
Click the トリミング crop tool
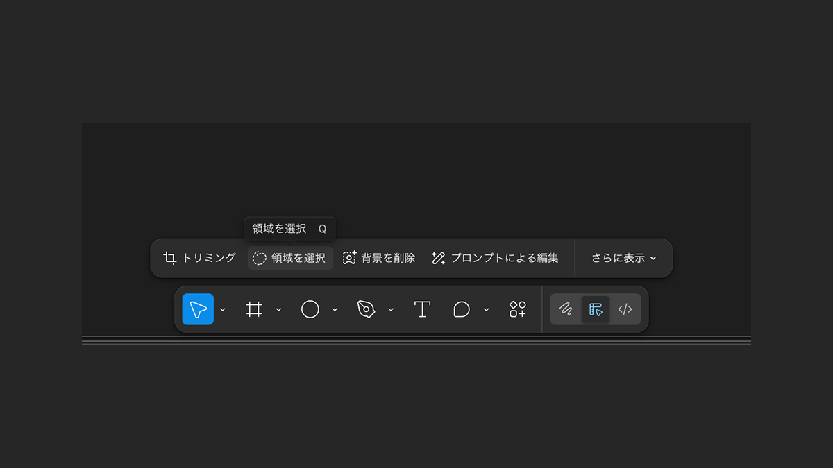(x=200, y=258)
